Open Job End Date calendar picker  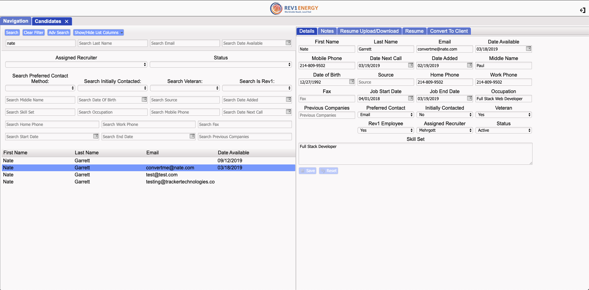pyautogui.click(x=470, y=98)
